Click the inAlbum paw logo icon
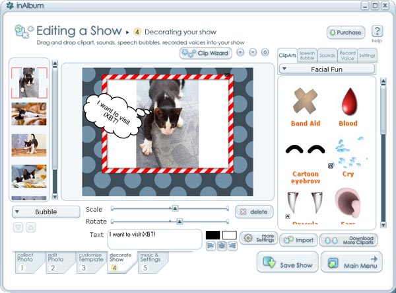Viewport: 396px width, 293px height. pos(10,5)
